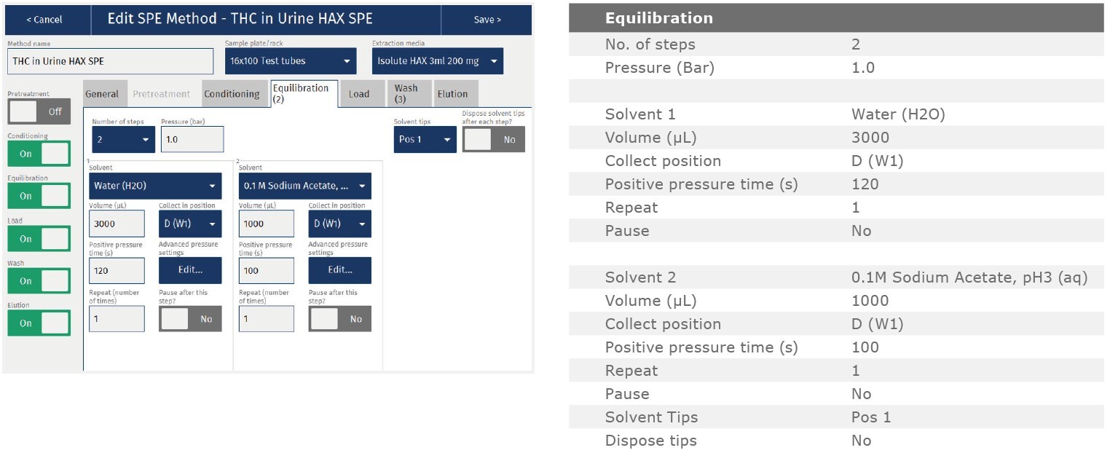This screenshot has width=1110, height=461.
Task: Expand the Extraction media dropdown
Action: coord(437,61)
